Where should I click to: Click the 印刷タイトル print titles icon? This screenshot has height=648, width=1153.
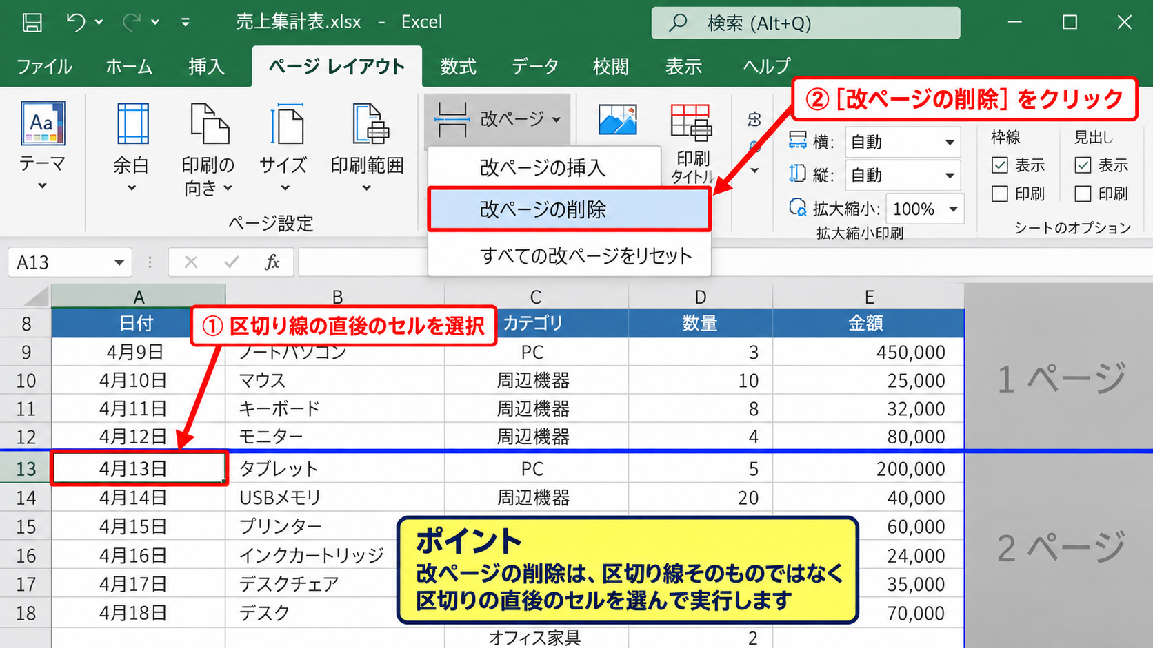(x=691, y=123)
